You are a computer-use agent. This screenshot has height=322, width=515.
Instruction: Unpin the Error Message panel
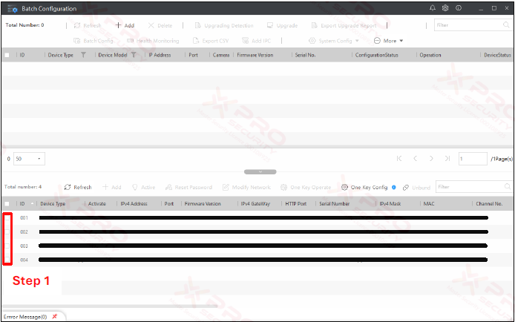(x=54, y=316)
